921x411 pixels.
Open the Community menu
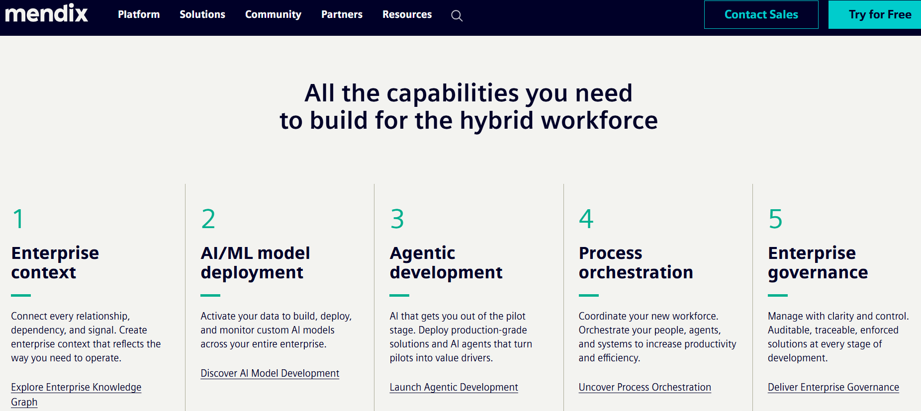coord(273,15)
